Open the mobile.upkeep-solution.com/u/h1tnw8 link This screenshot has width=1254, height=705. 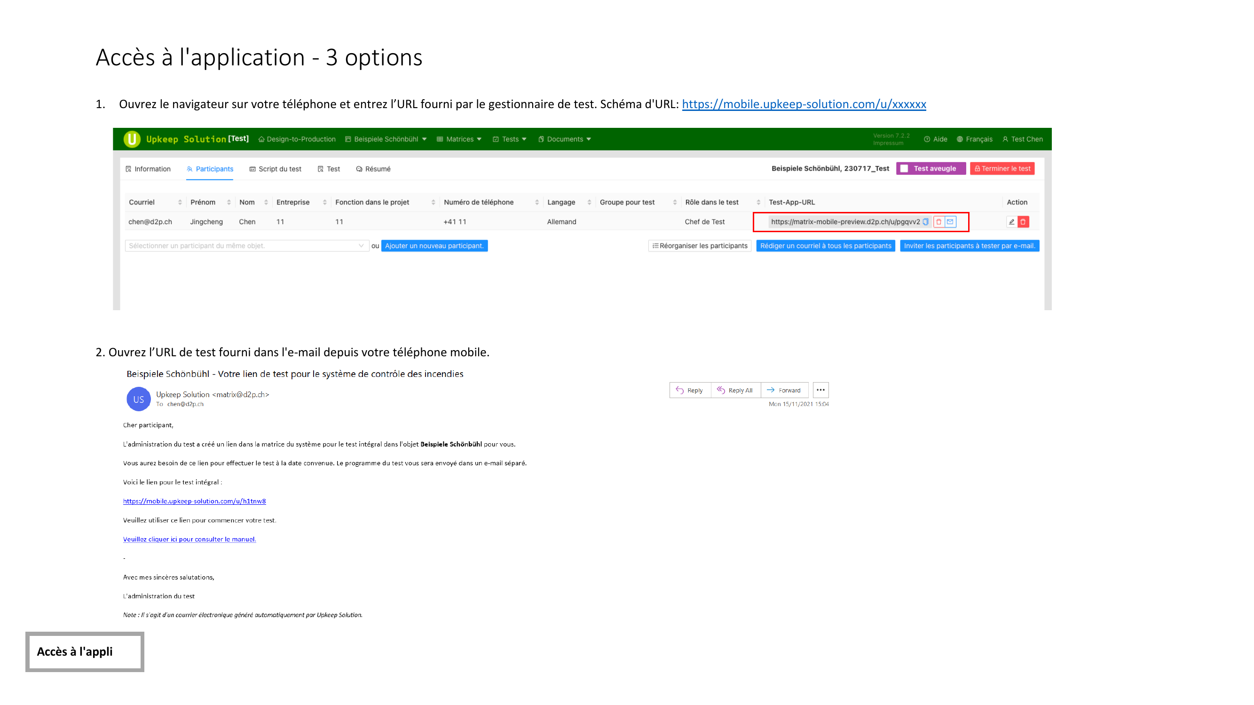pos(194,501)
